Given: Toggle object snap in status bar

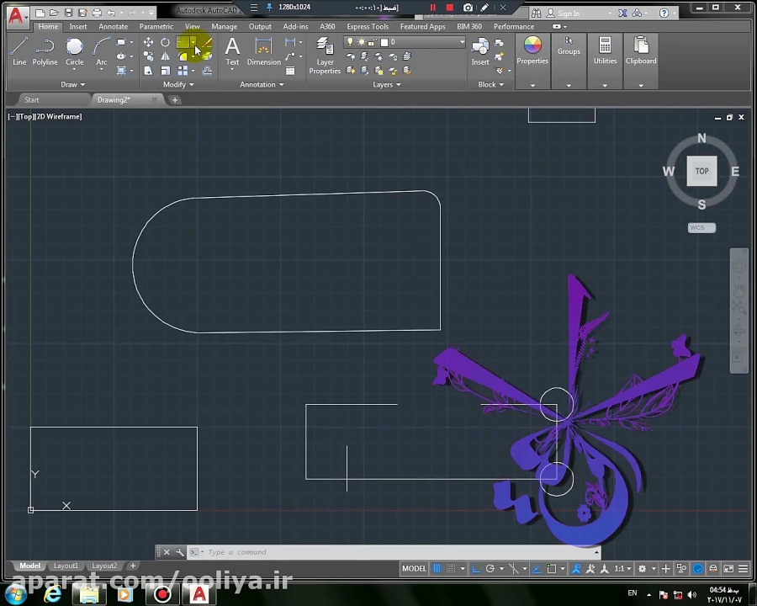Looking at the screenshot, I should point(551,569).
